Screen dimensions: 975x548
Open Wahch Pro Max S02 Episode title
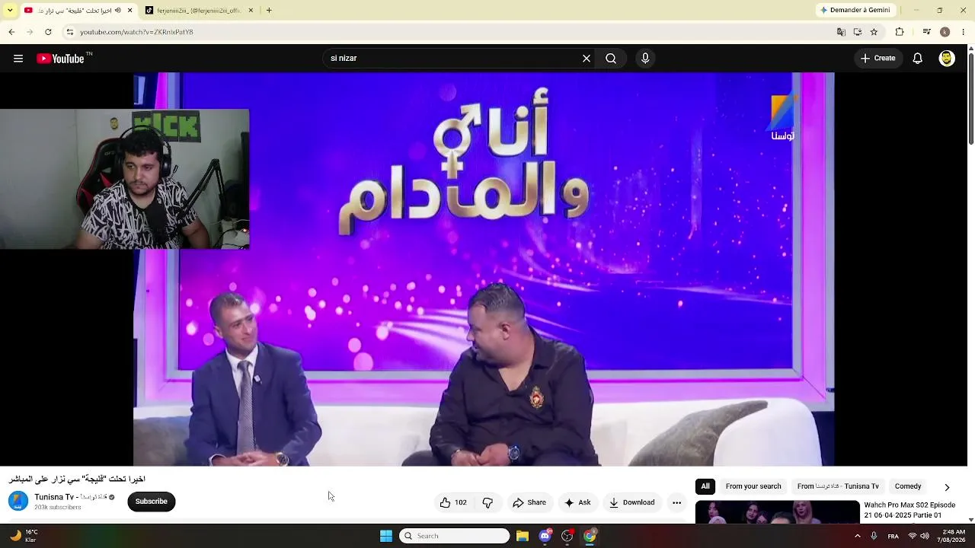(x=909, y=510)
